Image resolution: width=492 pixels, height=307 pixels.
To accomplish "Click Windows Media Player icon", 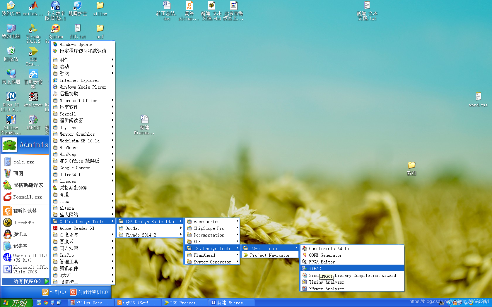I will [x=55, y=87].
